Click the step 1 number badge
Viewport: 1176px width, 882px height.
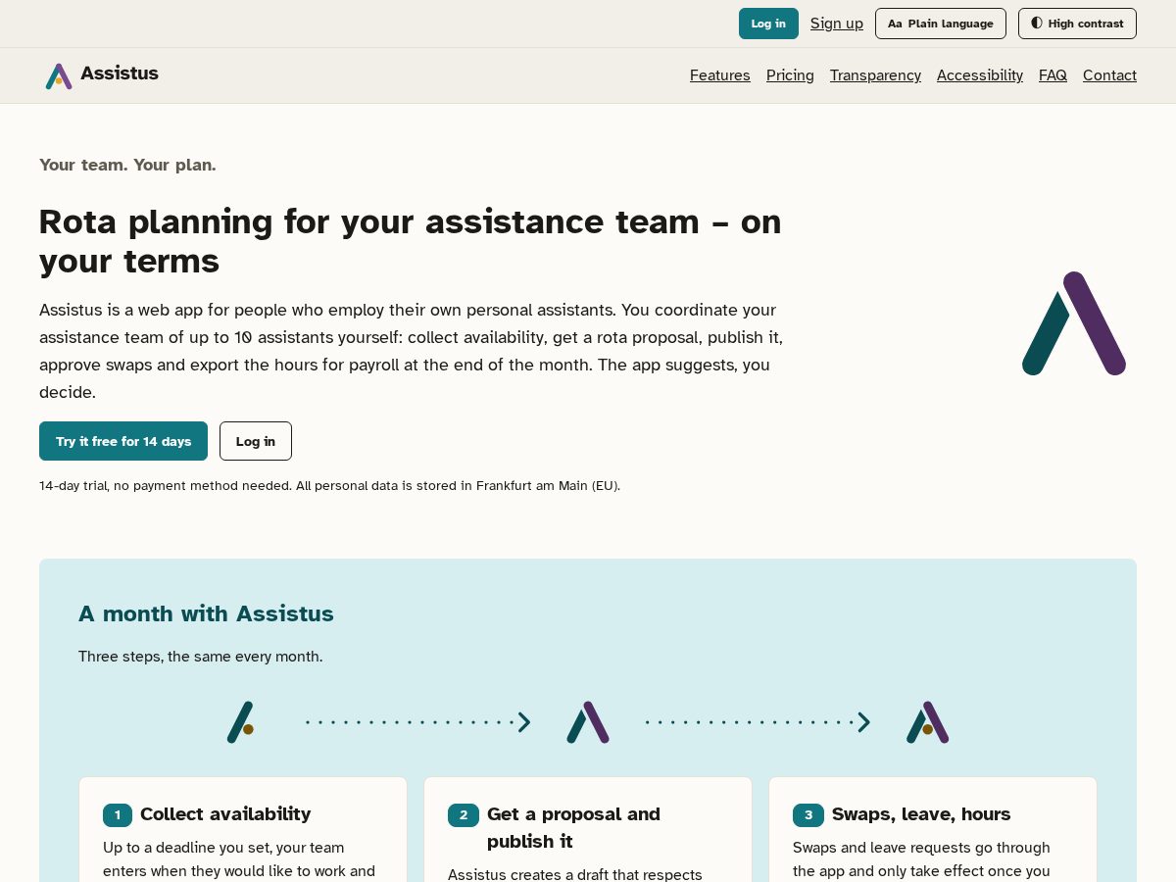click(x=118, y=814)
